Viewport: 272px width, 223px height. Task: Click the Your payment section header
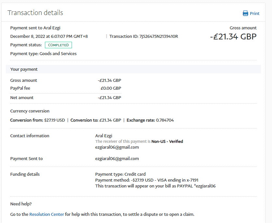tap(24, 69)
